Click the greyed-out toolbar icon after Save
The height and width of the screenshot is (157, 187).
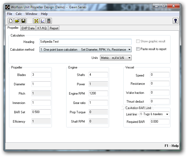30,21
